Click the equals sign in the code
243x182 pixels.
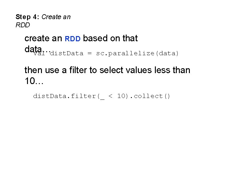point(89,53)
